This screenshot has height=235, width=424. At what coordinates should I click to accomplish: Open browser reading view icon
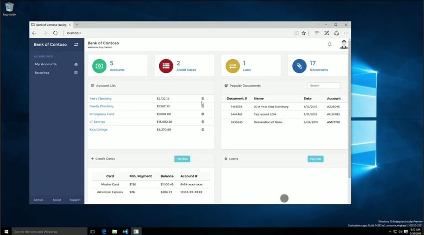pyautogui.click(x=296, y=33)
